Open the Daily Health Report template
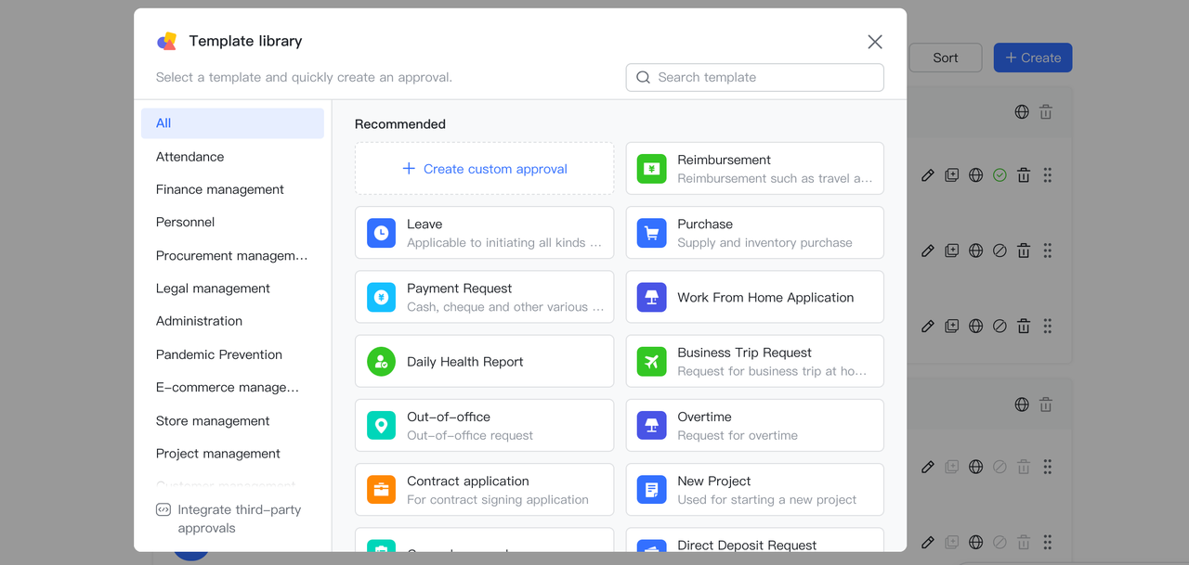1189x565 pixels. (x=484, y=362)
